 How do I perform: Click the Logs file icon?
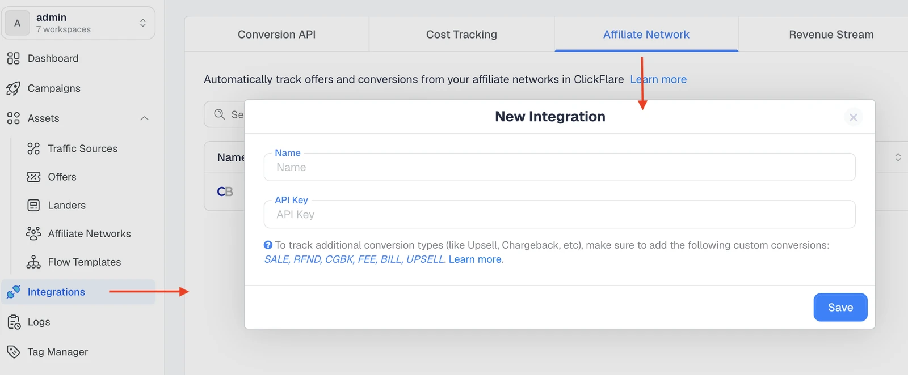pos(14,322)
